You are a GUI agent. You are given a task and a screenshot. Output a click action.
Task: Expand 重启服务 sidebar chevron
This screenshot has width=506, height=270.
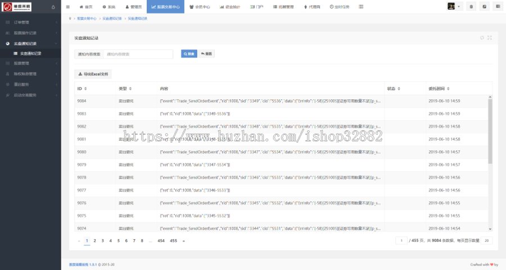pos(56,84)
